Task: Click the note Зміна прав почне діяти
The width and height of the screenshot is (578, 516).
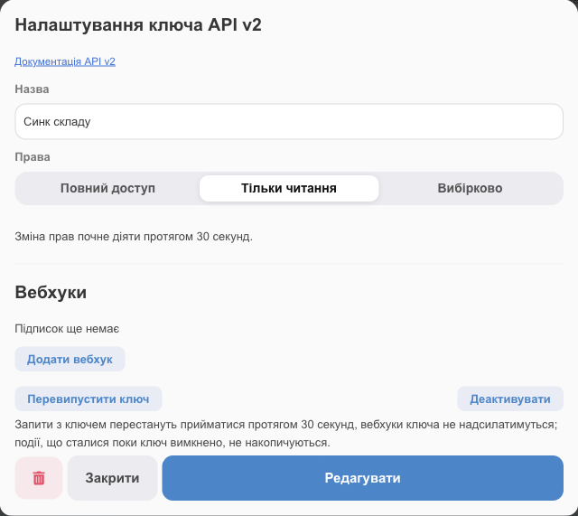Action: pos(134,237)
